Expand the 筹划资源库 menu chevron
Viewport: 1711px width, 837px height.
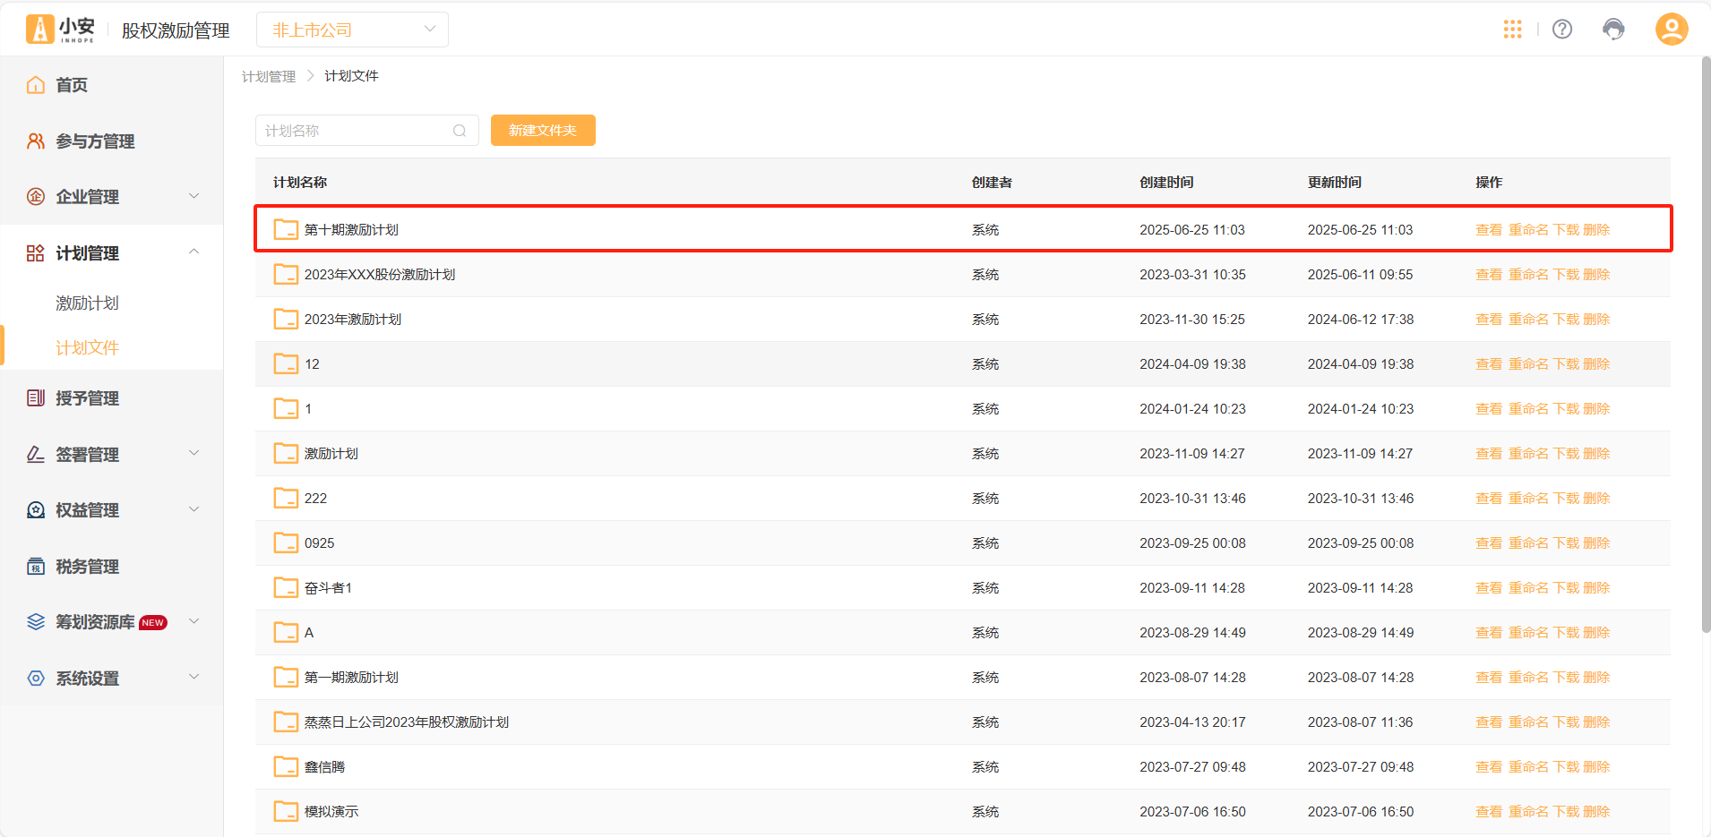click(194, 621)
